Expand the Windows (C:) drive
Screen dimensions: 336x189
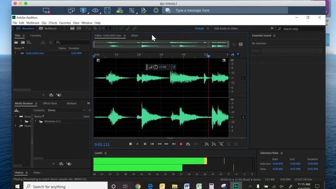(36, 121)
